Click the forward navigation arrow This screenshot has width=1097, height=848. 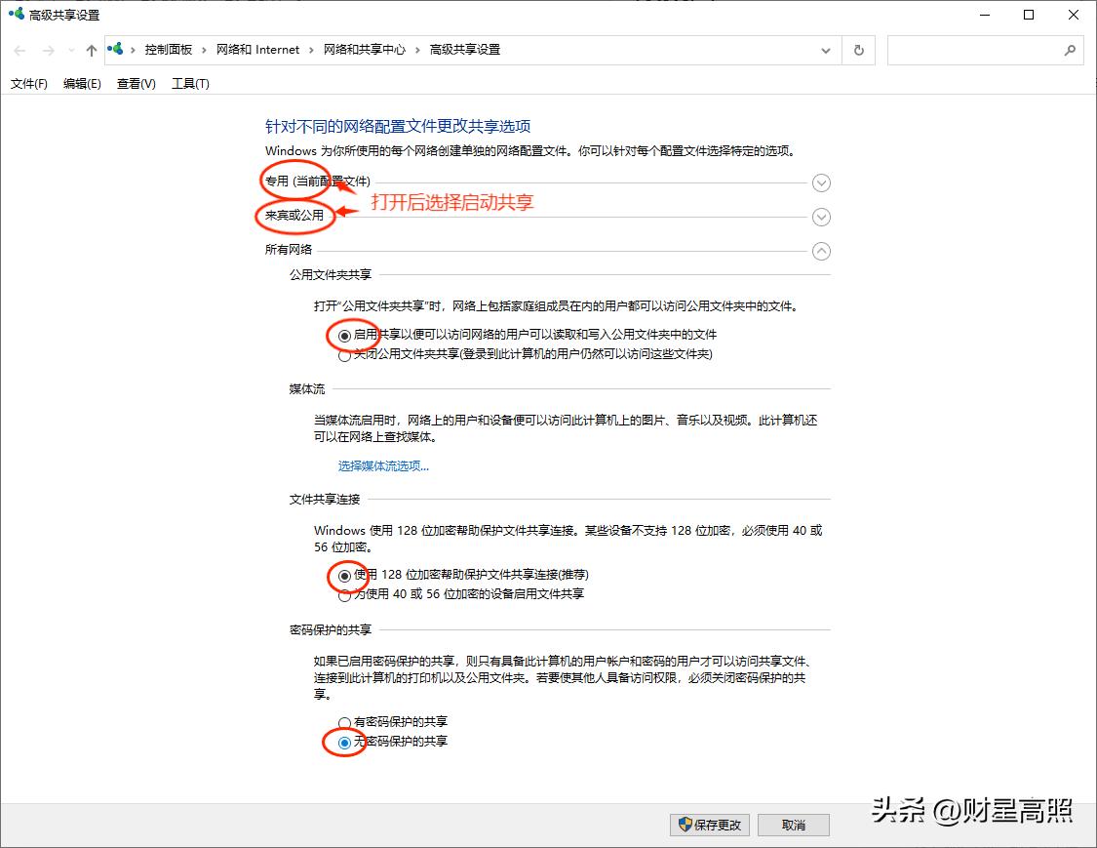47,49
